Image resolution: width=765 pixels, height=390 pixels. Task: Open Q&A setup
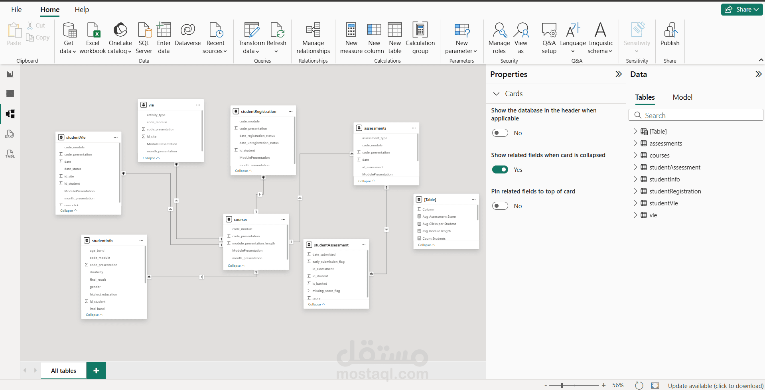(x=549, y=38)
